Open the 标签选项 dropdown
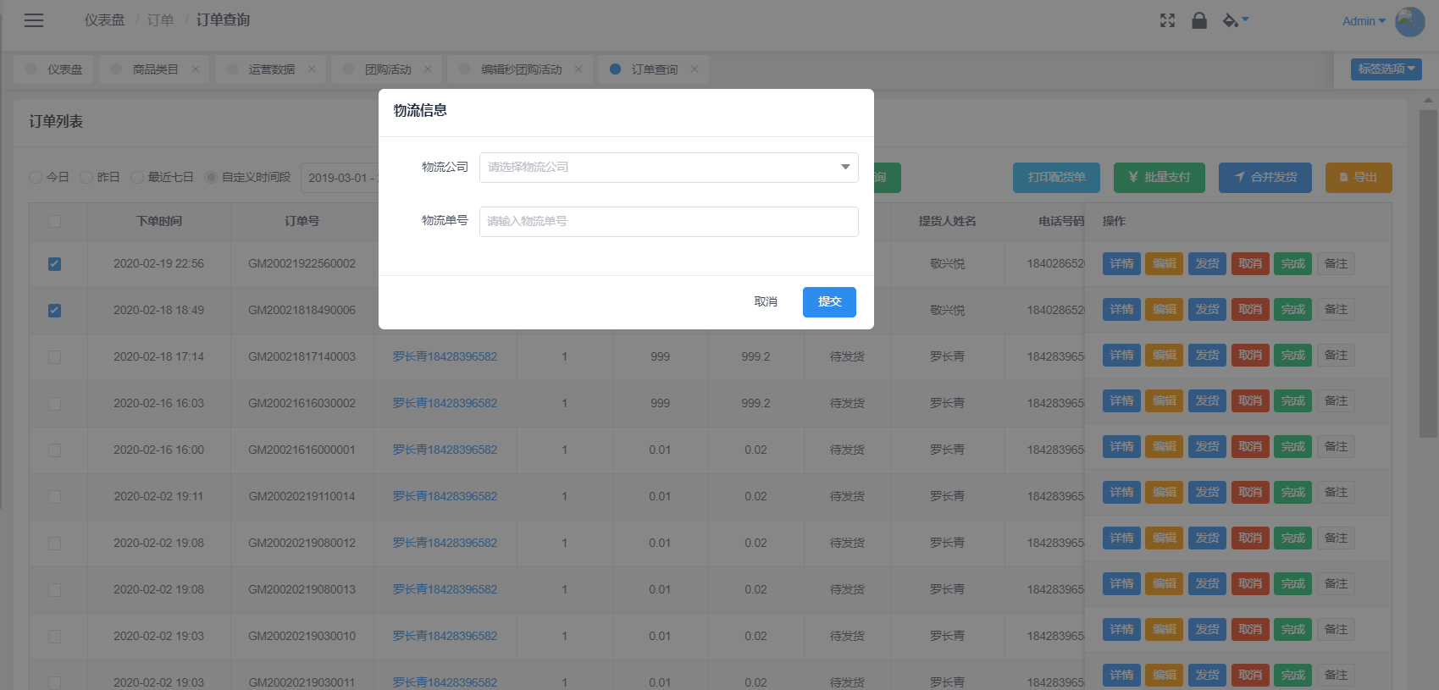 1386,69
